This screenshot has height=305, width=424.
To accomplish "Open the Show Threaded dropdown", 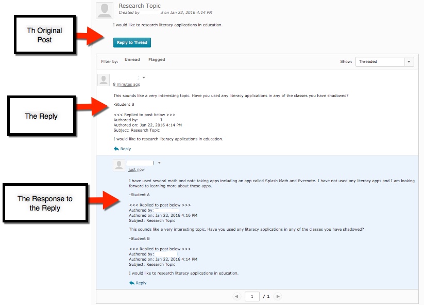I will [x=384, y=61].
